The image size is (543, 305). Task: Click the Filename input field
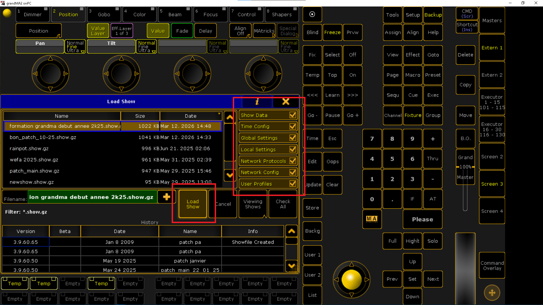[92, 197]
